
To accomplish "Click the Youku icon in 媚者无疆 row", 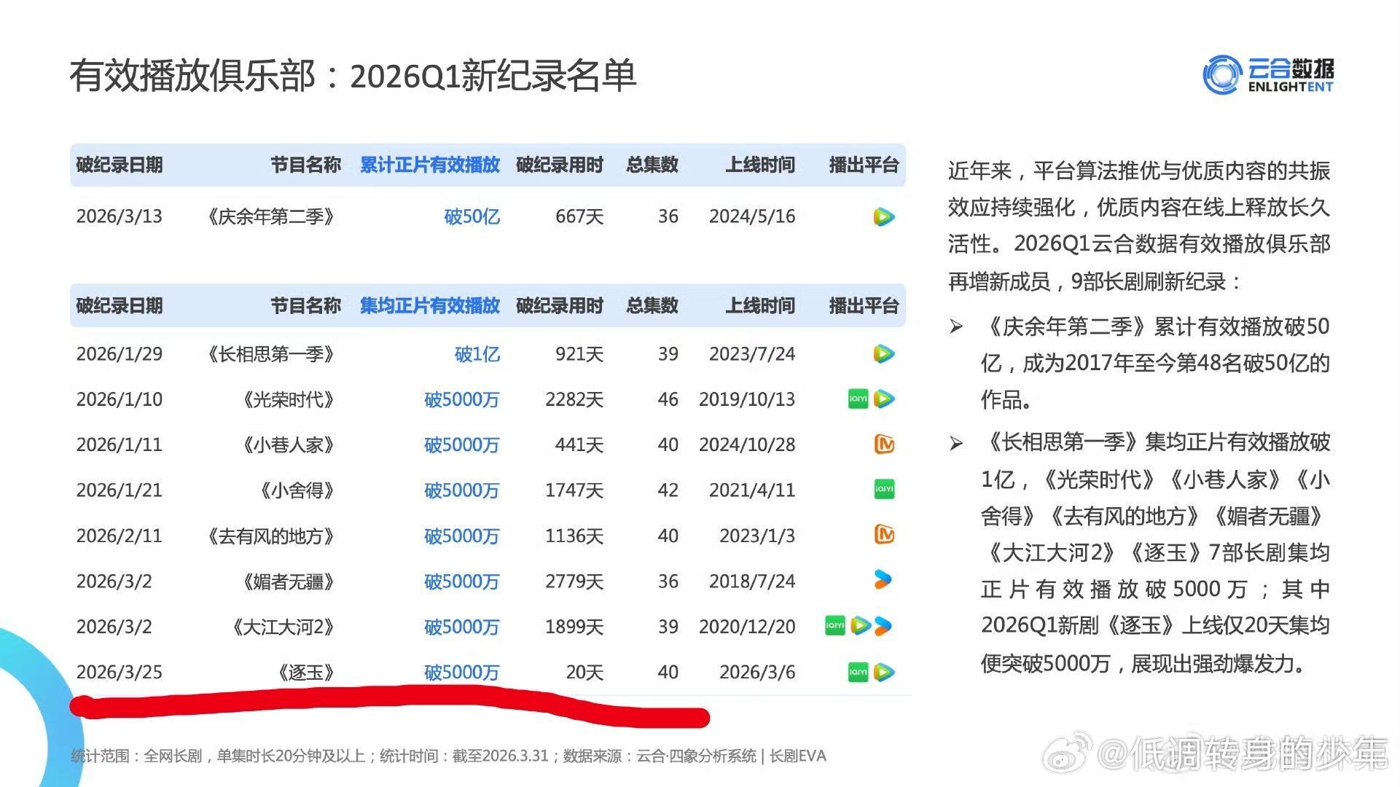I will pos(883,580).
